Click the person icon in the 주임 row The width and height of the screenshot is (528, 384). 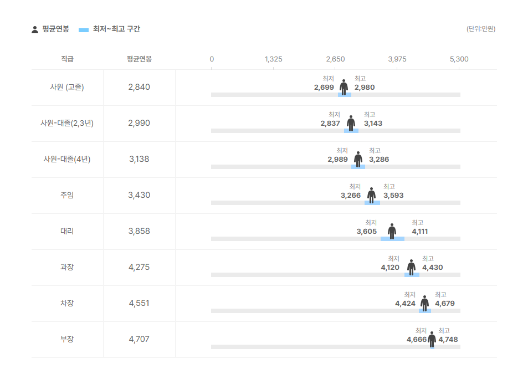point(371,195)
